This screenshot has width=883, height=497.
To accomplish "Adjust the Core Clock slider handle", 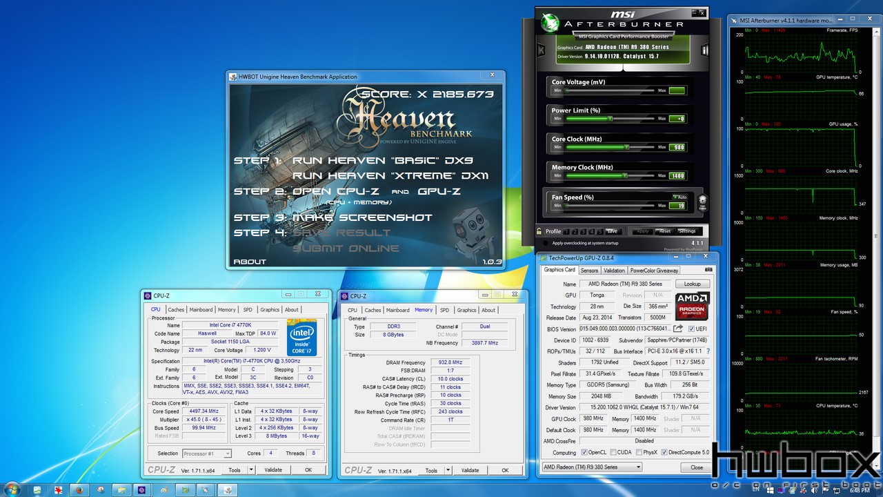I will 626,147.
